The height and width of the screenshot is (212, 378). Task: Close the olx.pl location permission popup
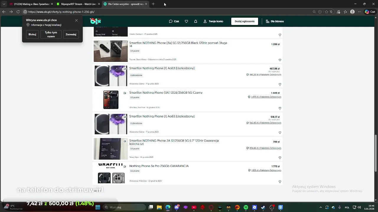tap(76, 20)
